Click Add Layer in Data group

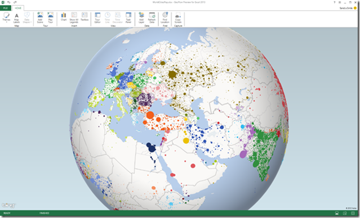(x=141, y=17)
